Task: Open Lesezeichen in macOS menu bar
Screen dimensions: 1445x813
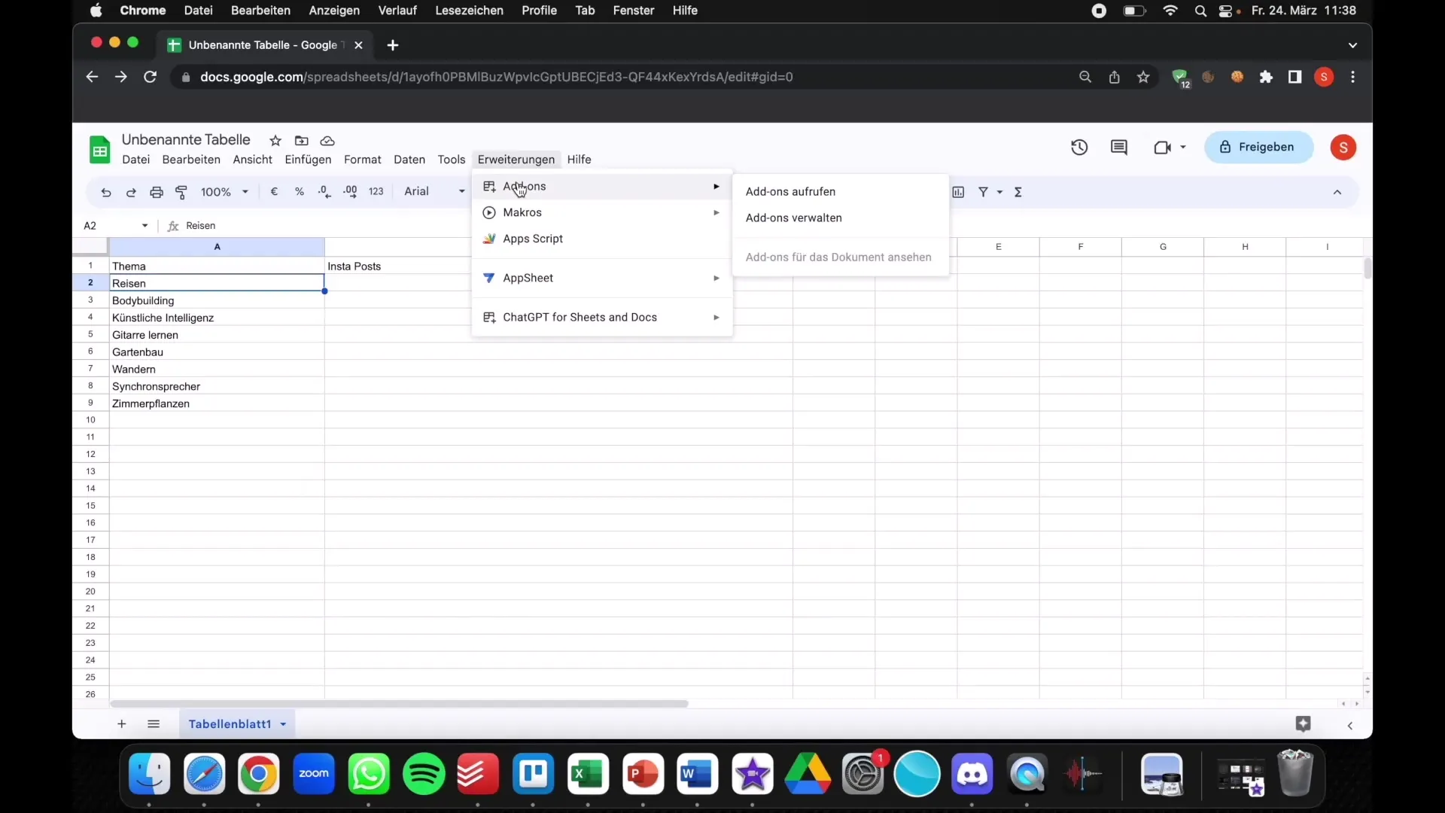Action: (469, 11)
